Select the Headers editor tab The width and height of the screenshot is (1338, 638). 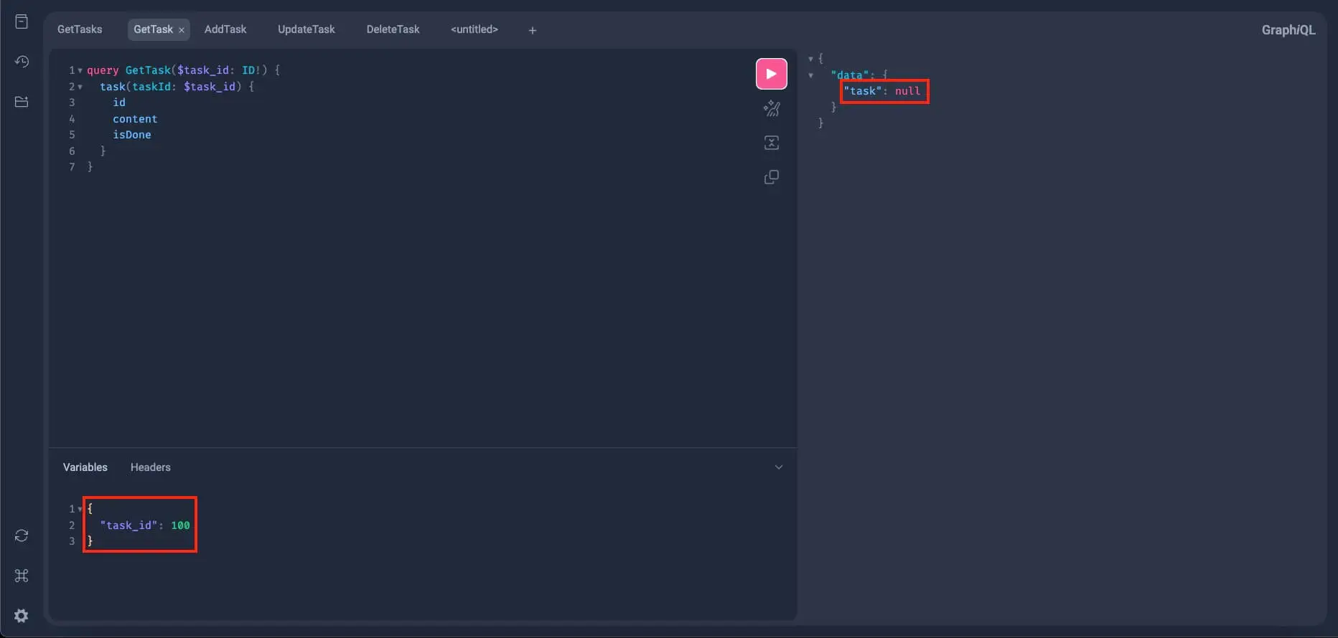click(150, 467)
